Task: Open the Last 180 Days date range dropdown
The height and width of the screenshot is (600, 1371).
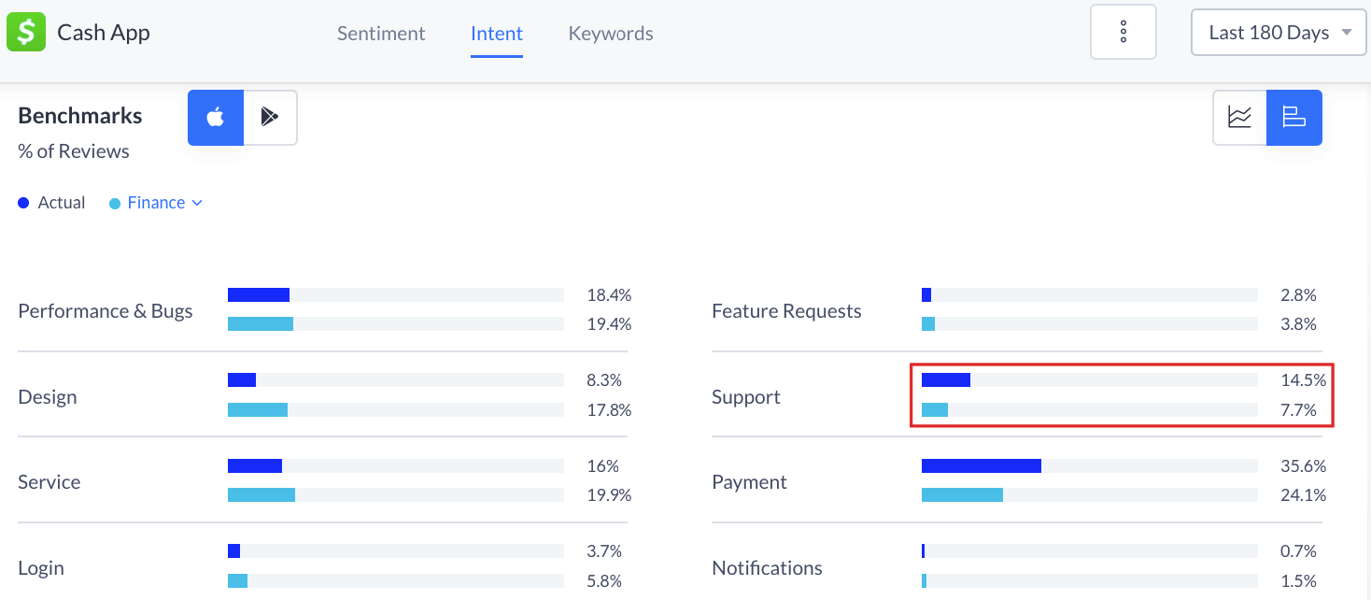Action: pos(1279,33)
